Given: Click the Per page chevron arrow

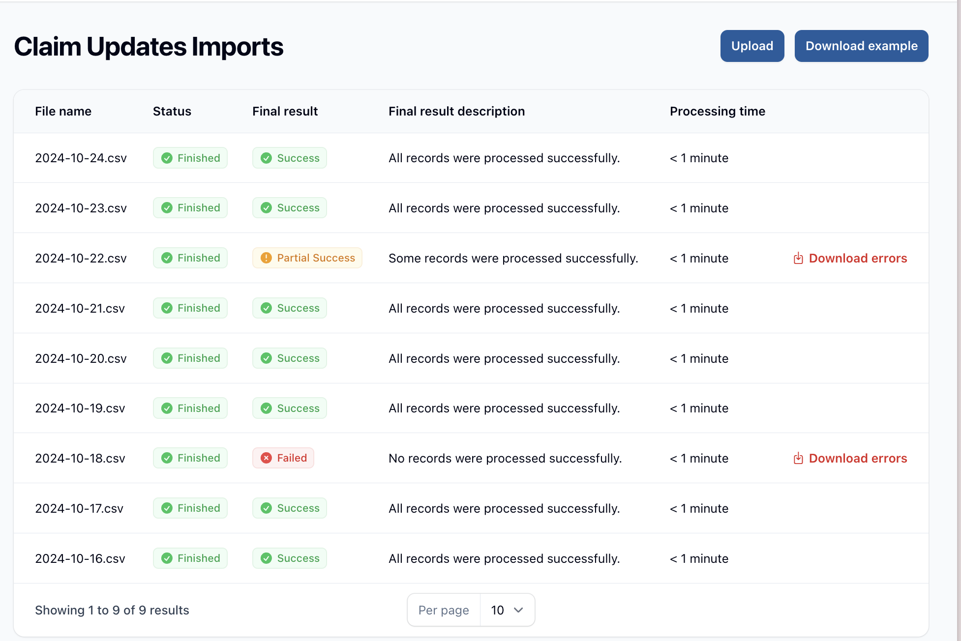Looking at the screenshot, I should pos(518,610).
